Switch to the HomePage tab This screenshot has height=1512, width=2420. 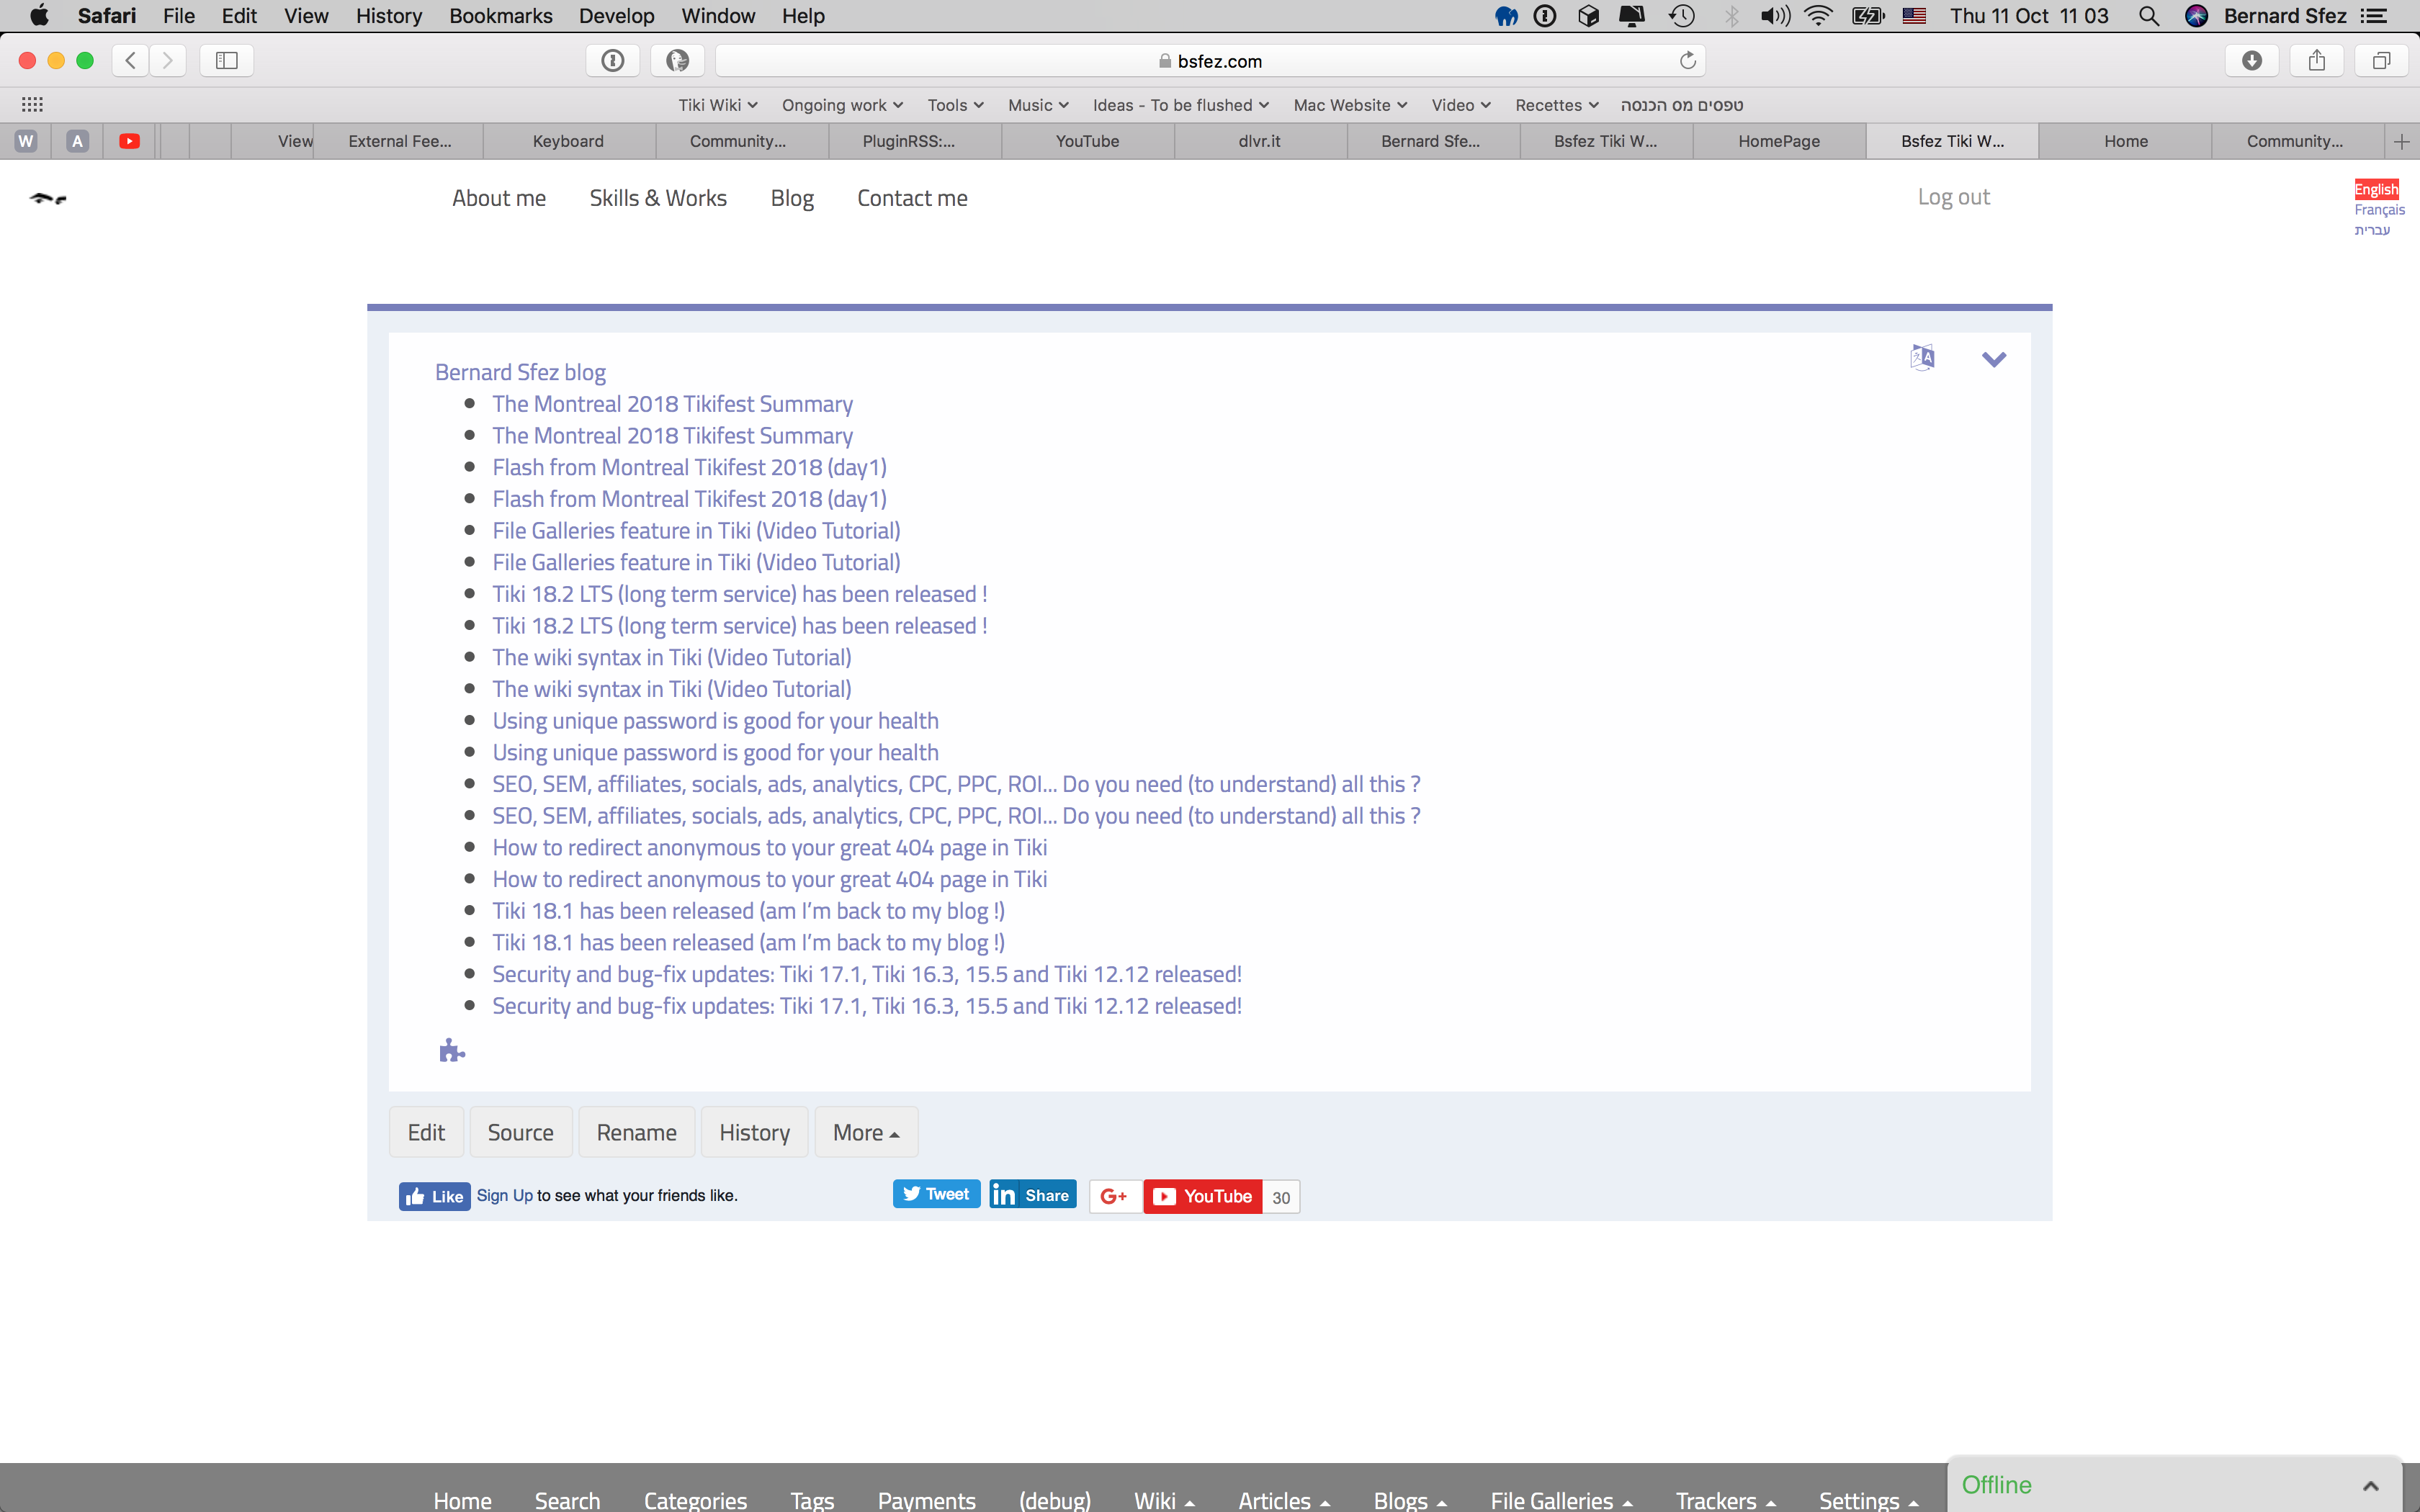tap(1778, 141)
